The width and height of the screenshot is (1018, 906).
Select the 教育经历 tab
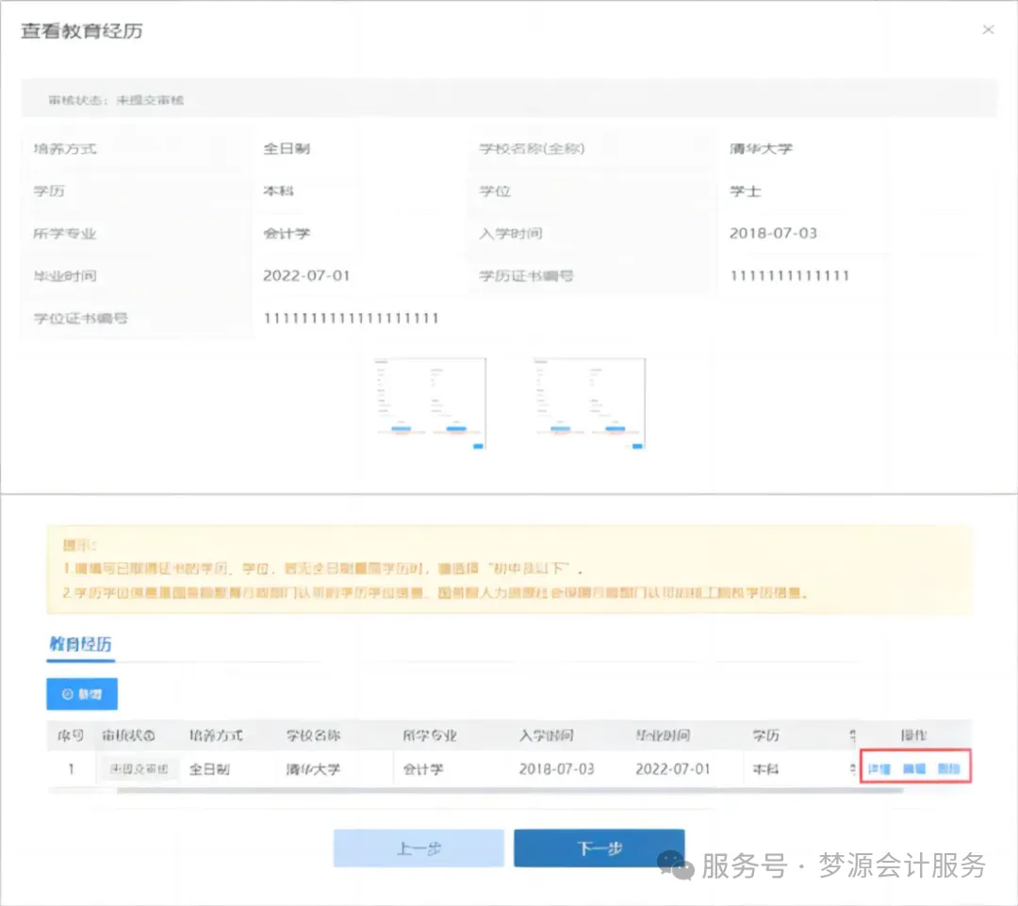pyautogui.click(x=79, y=646)
